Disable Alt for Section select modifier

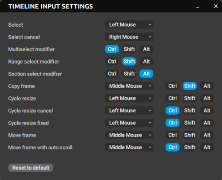pyautogui.click(x=147, y=74)
